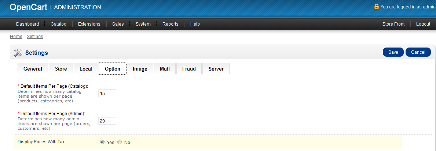This screenshot has width=436, height=151.
Task: Switch to the Store tab
Action: tap(61, 69)
